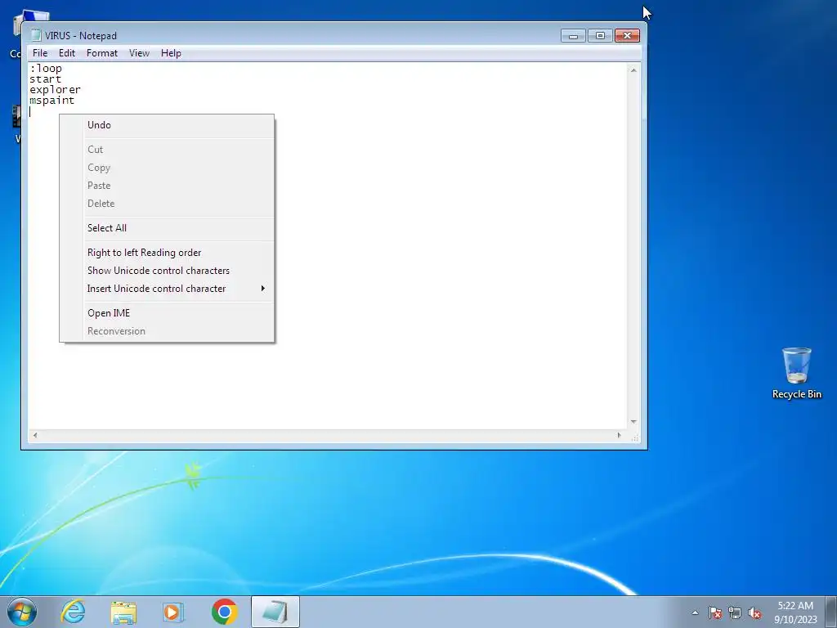
Task: Show hidden system tray icons arrow
Action: [695, 612]
